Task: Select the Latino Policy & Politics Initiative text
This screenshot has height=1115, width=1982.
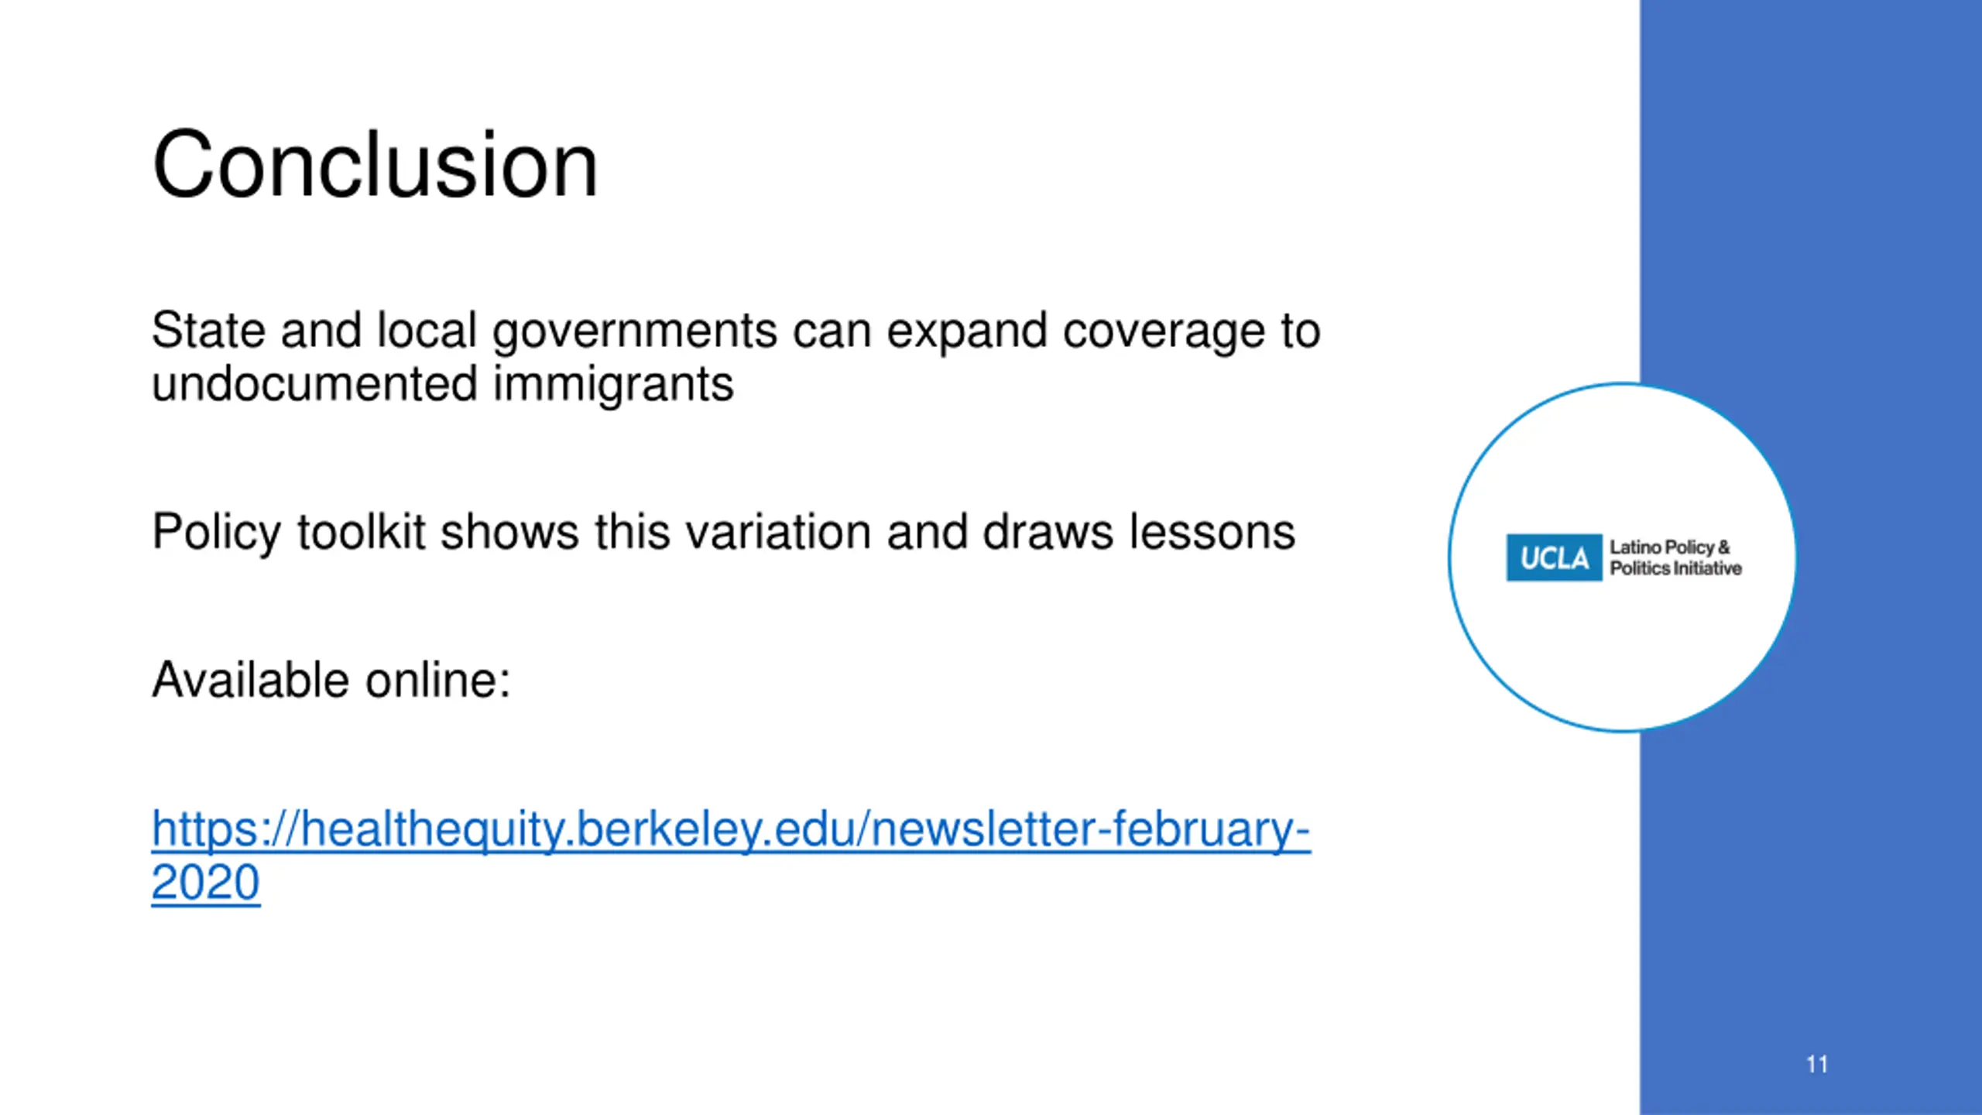Action: click(1675, 557)
